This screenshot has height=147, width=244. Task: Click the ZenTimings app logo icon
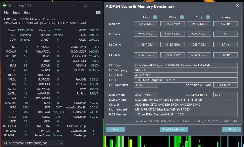[4, 5]
